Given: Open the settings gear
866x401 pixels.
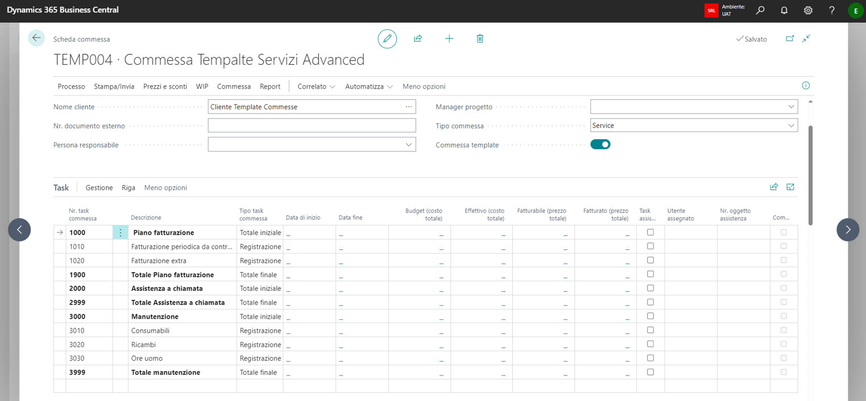Looking at the screenshot, I should pos(808,10).
